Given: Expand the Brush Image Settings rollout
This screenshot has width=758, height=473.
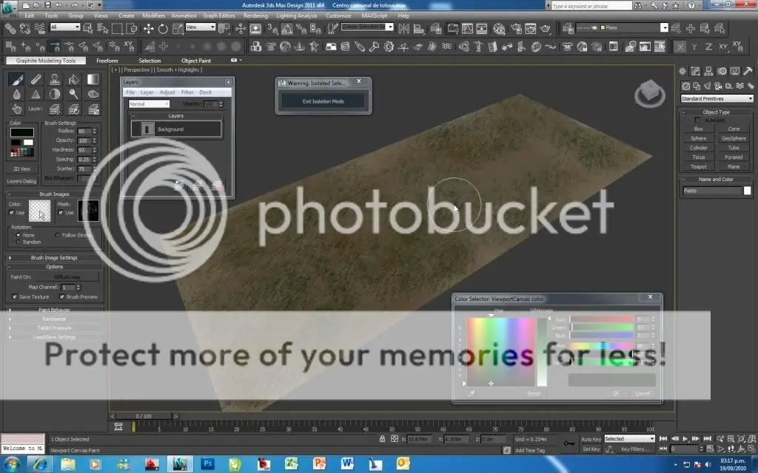Looking at the screenshot, I should click(x=54, y=258).
